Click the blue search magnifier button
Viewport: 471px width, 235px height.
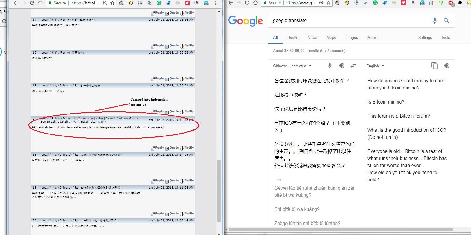click(446, 20)
